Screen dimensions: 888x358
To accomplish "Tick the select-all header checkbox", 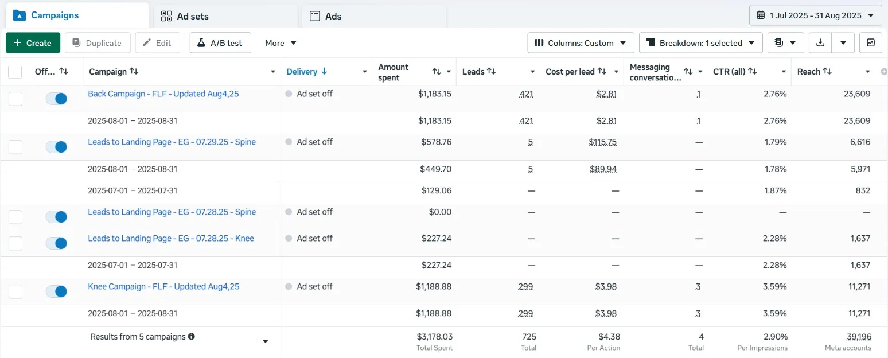I will point(15,72).
